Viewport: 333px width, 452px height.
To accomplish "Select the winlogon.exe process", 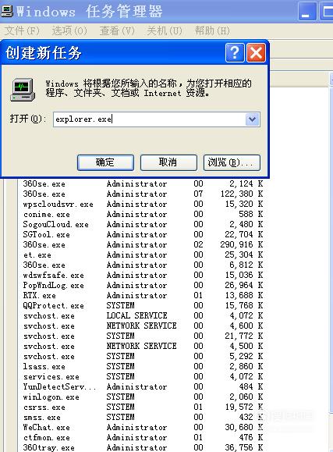I will click(143, 397).
